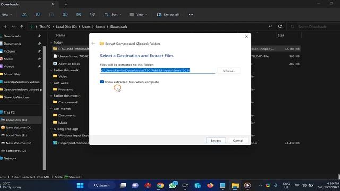This screenshot has width=340, height=191.
Task: Open GearUpWindows videos in sidebar
Action: [x=21, y=82]
